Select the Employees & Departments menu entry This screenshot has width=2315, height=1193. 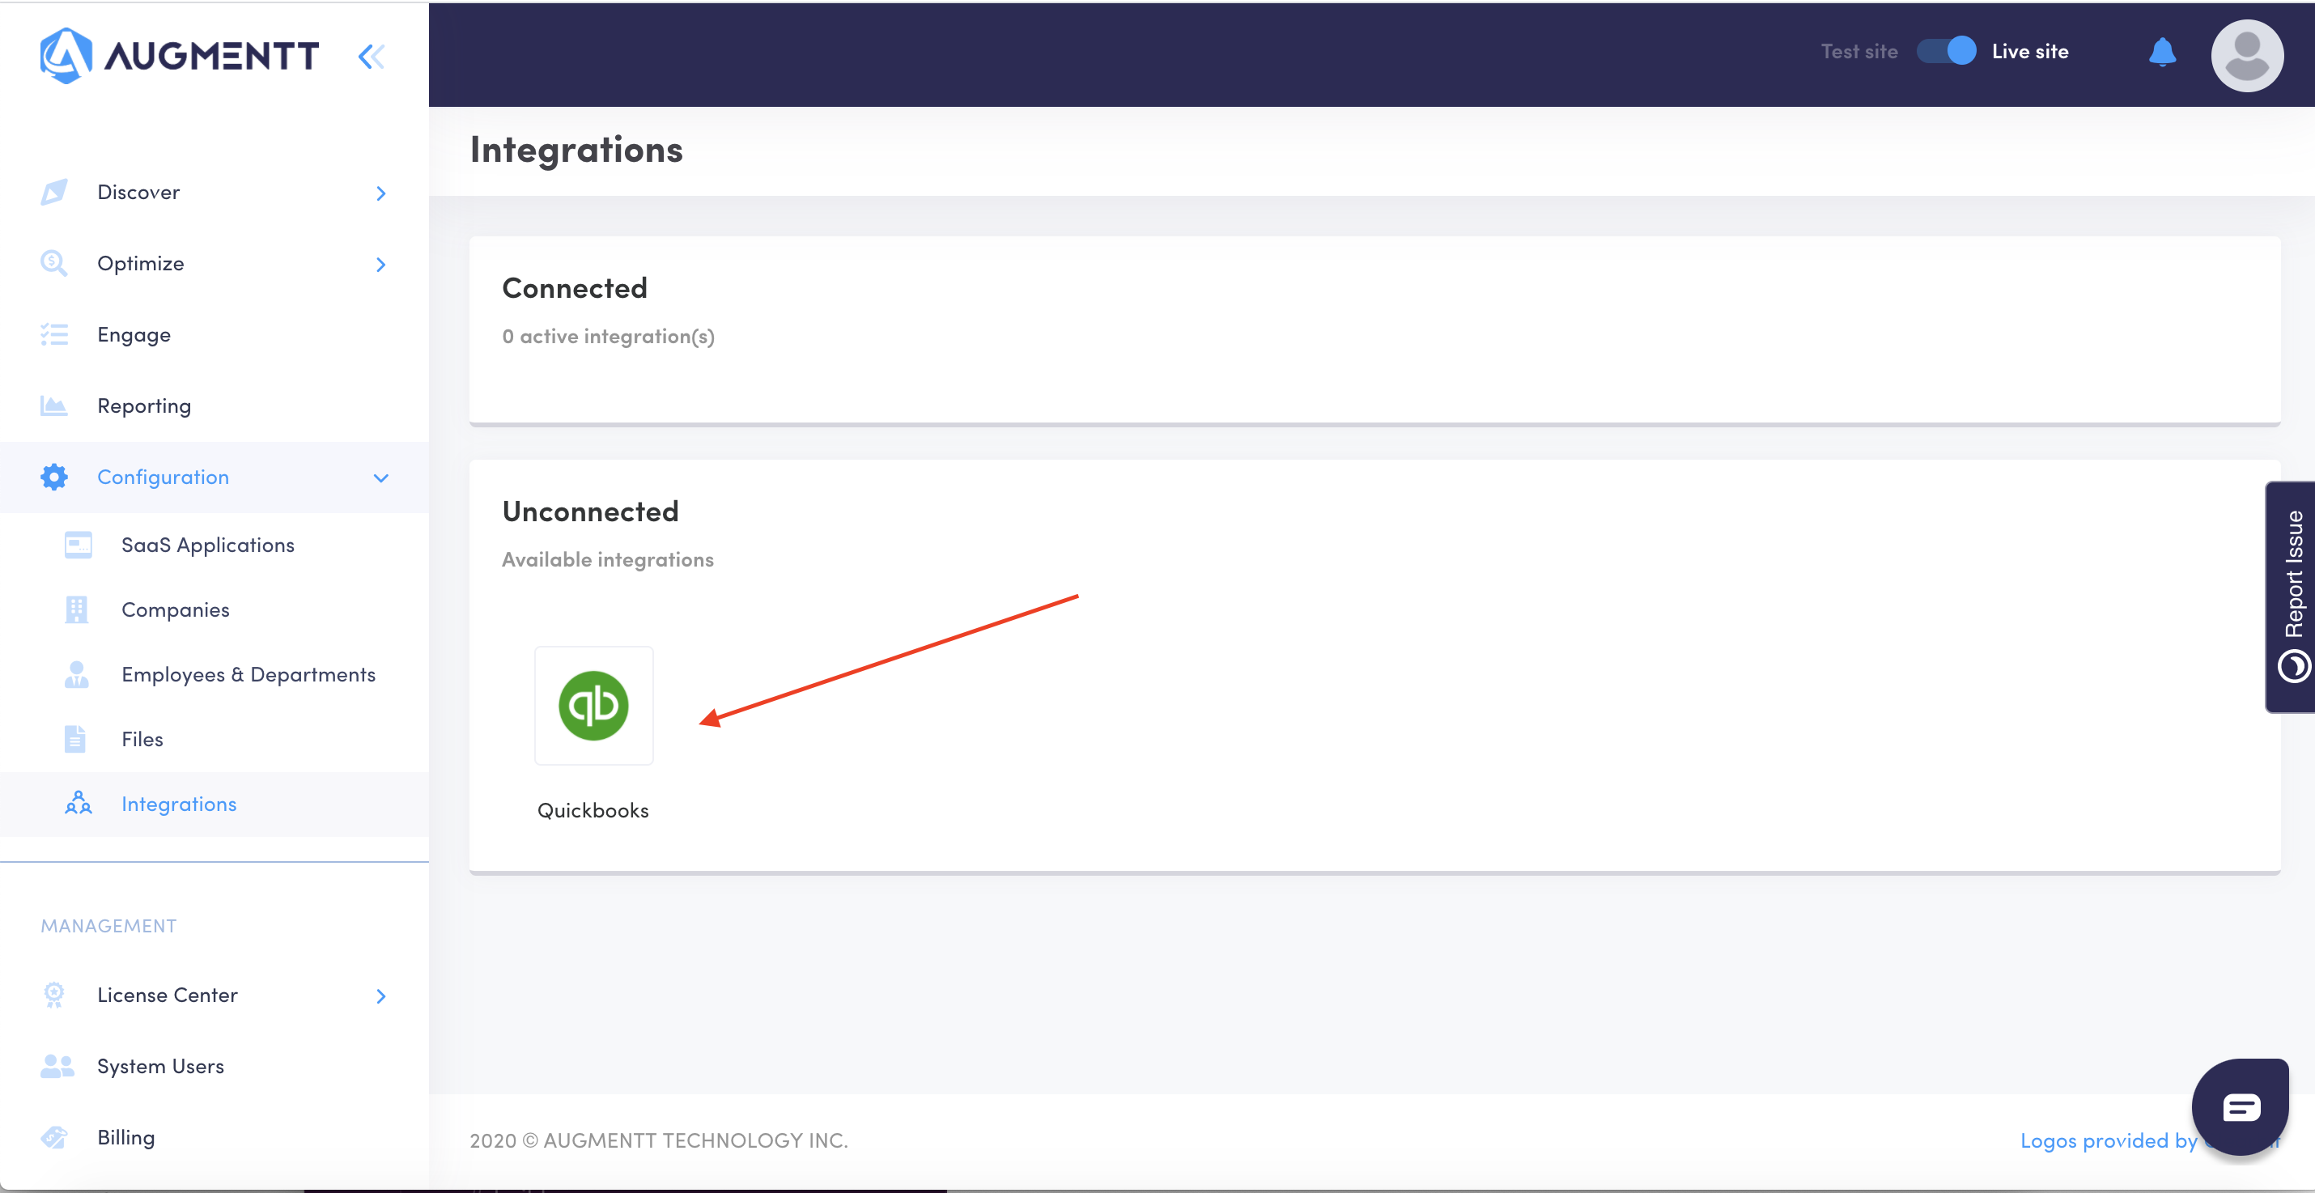click(x=249, y=673)
